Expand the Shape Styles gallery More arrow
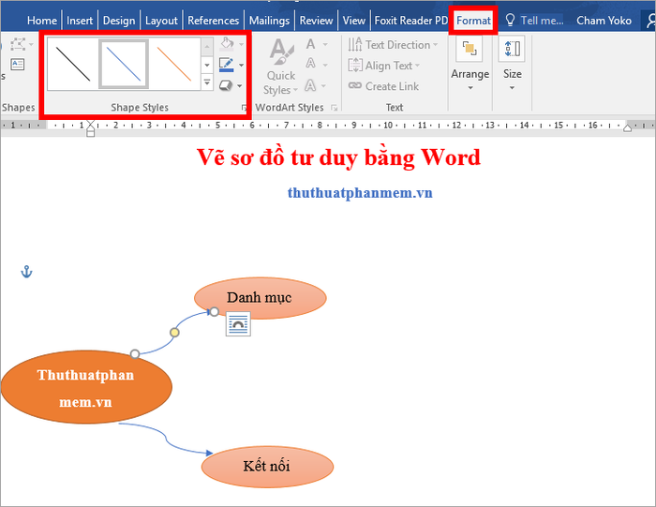656x507 pixels. coord(207,82)
